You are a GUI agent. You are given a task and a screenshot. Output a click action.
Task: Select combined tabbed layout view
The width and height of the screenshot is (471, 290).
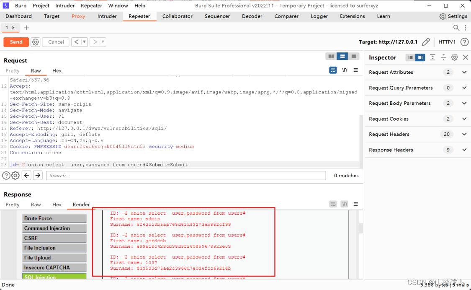(353, 56)
